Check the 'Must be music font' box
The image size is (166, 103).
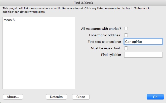point(126,48)
